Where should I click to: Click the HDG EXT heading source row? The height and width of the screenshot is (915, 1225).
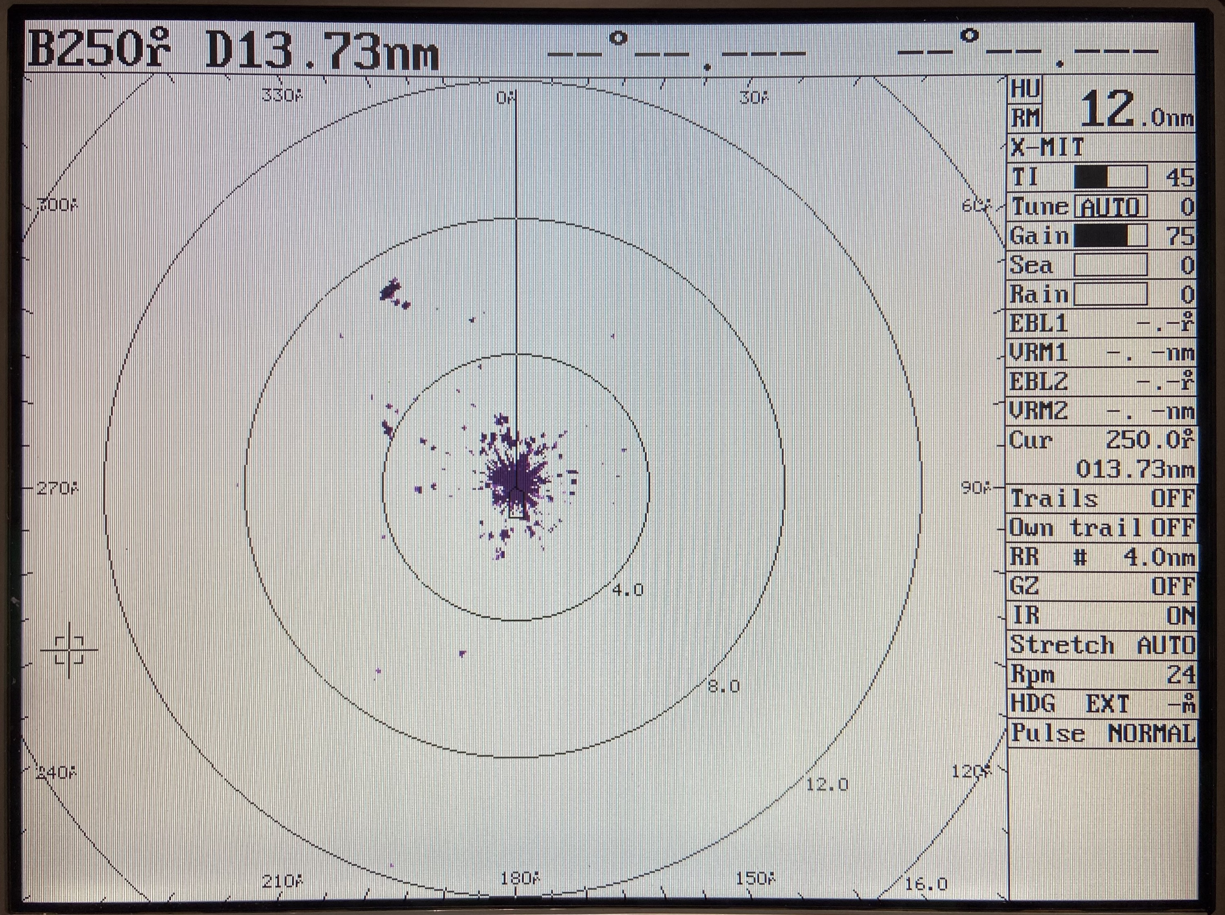(x=1102, y=704)
